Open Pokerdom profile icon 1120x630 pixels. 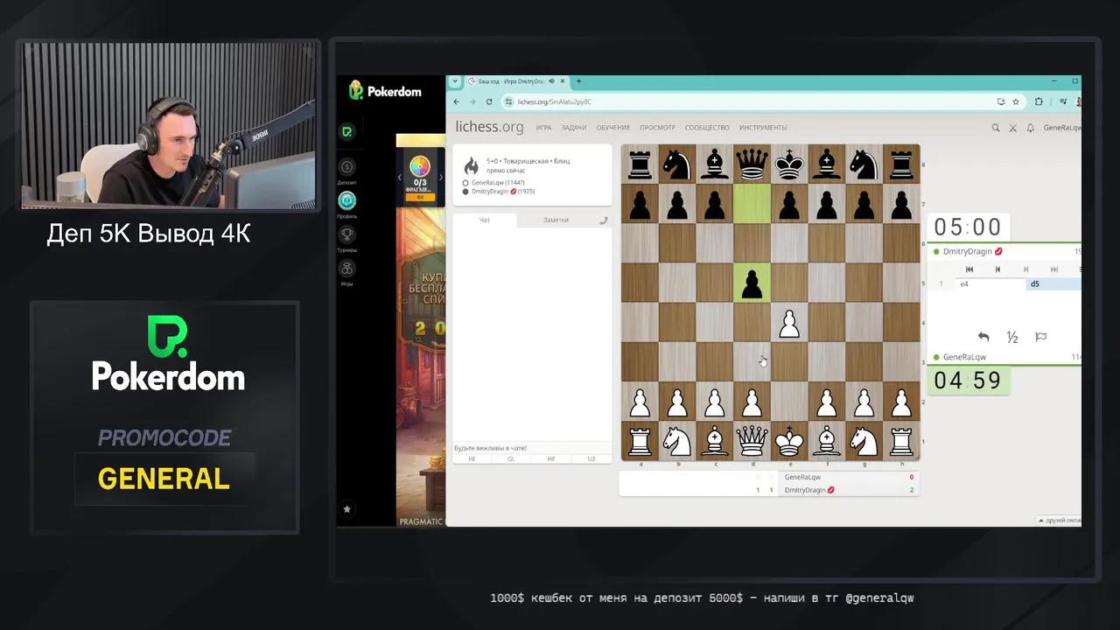pyautogui.click(x=347, y=200)
